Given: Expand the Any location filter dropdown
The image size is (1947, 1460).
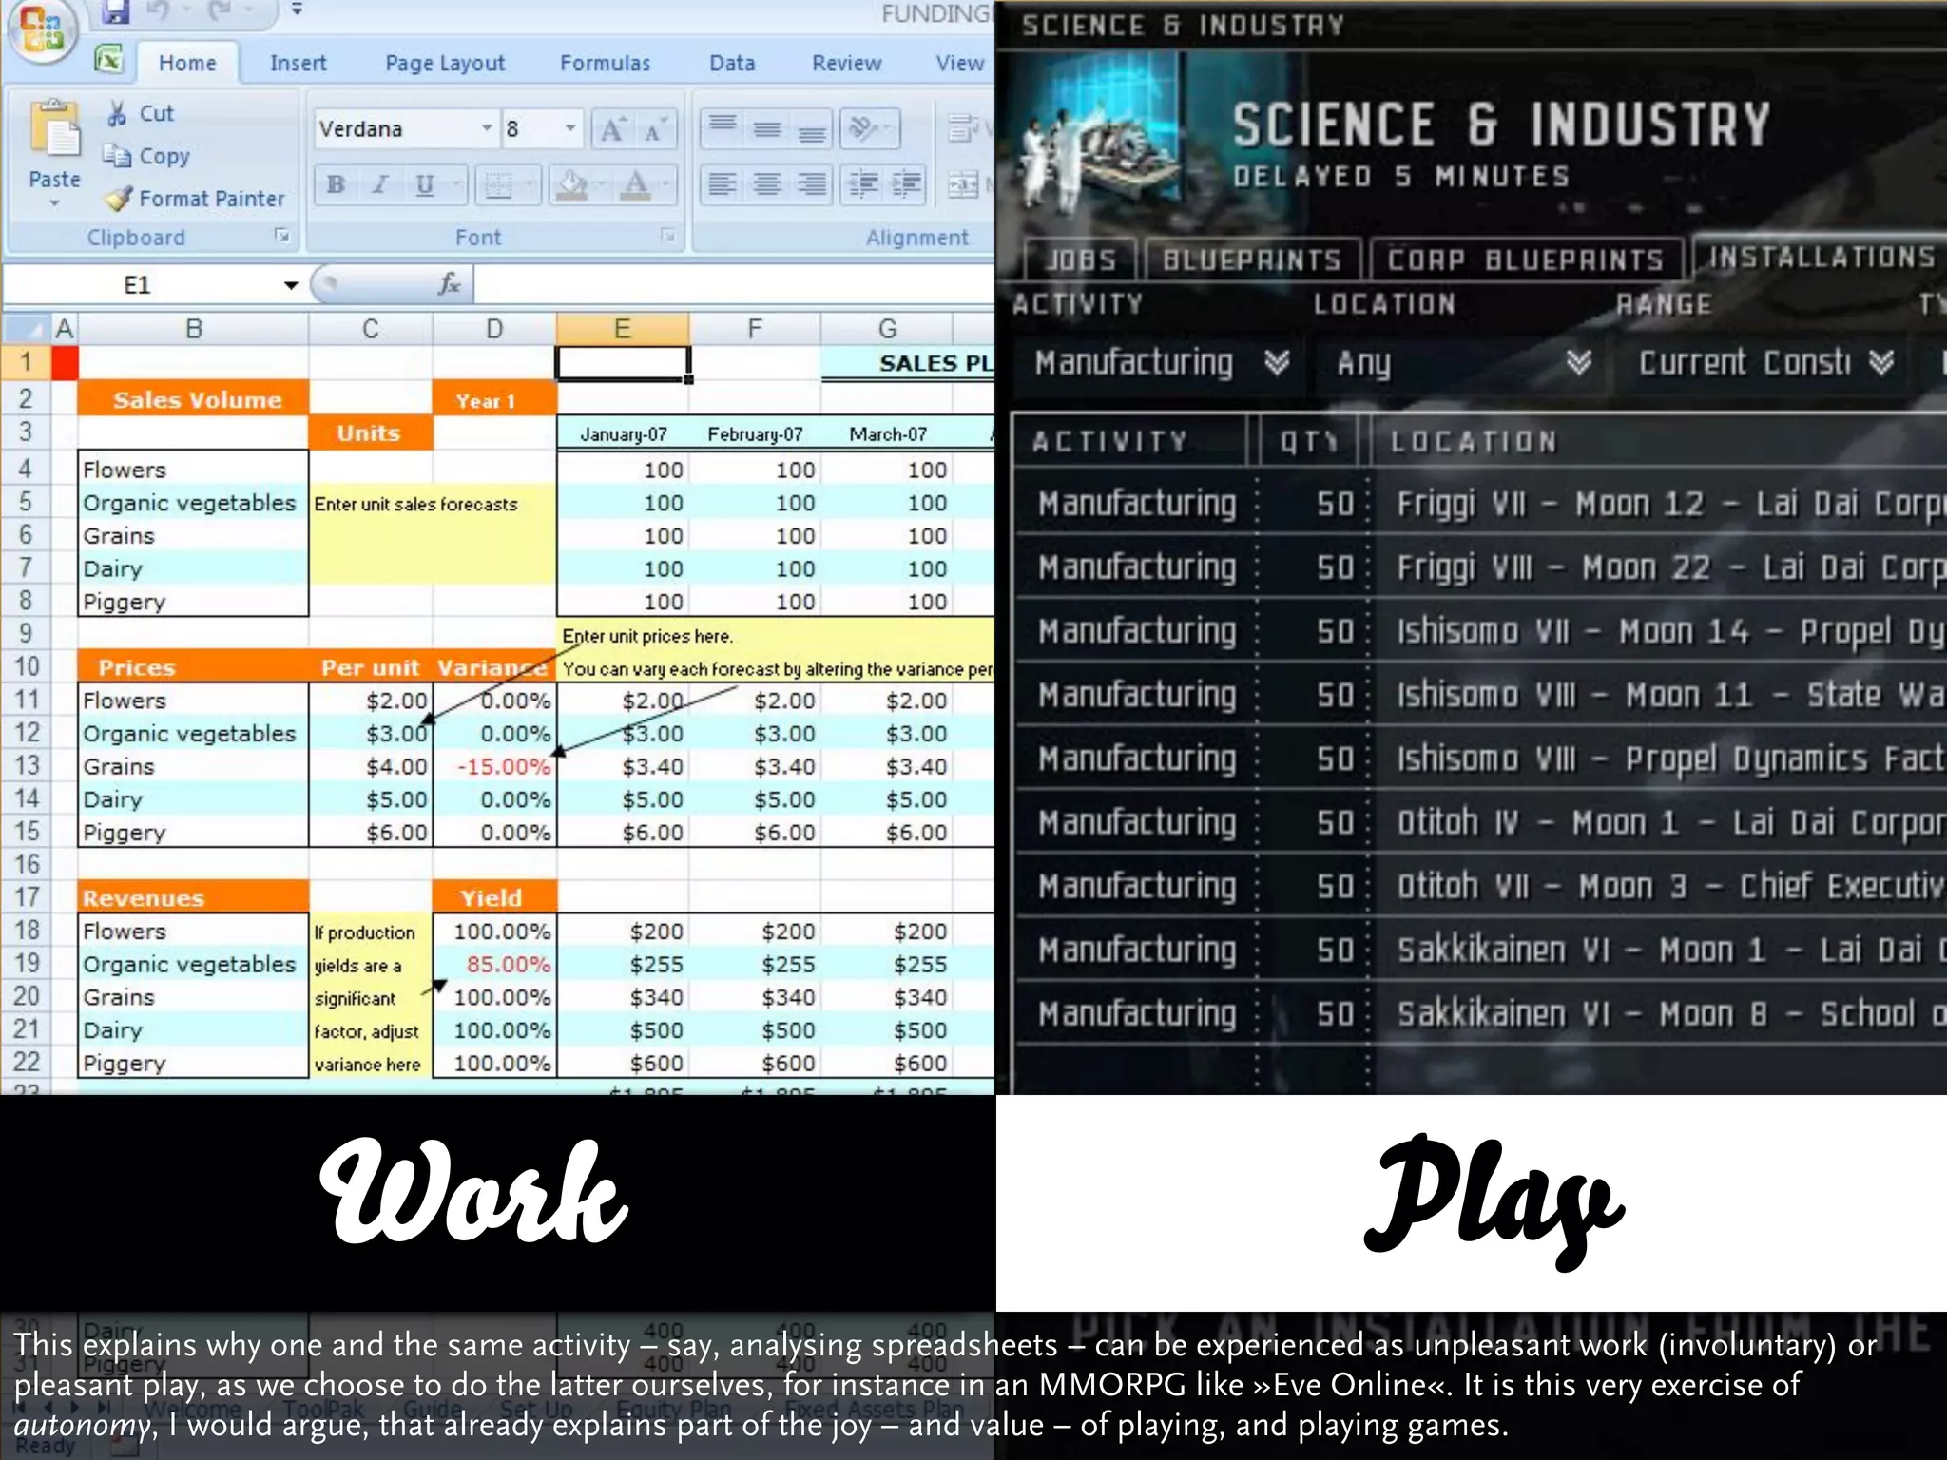Looking at the screenshot, I should [1578, 362].
